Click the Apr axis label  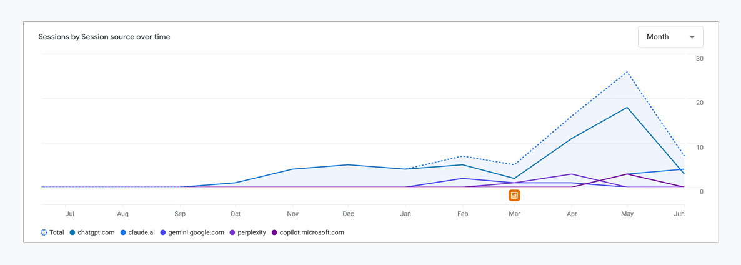click(572, 214)
